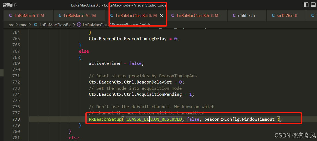Click the function symbol breadcrumb icon
Screen dimensions: 317x141
(79, 25)
